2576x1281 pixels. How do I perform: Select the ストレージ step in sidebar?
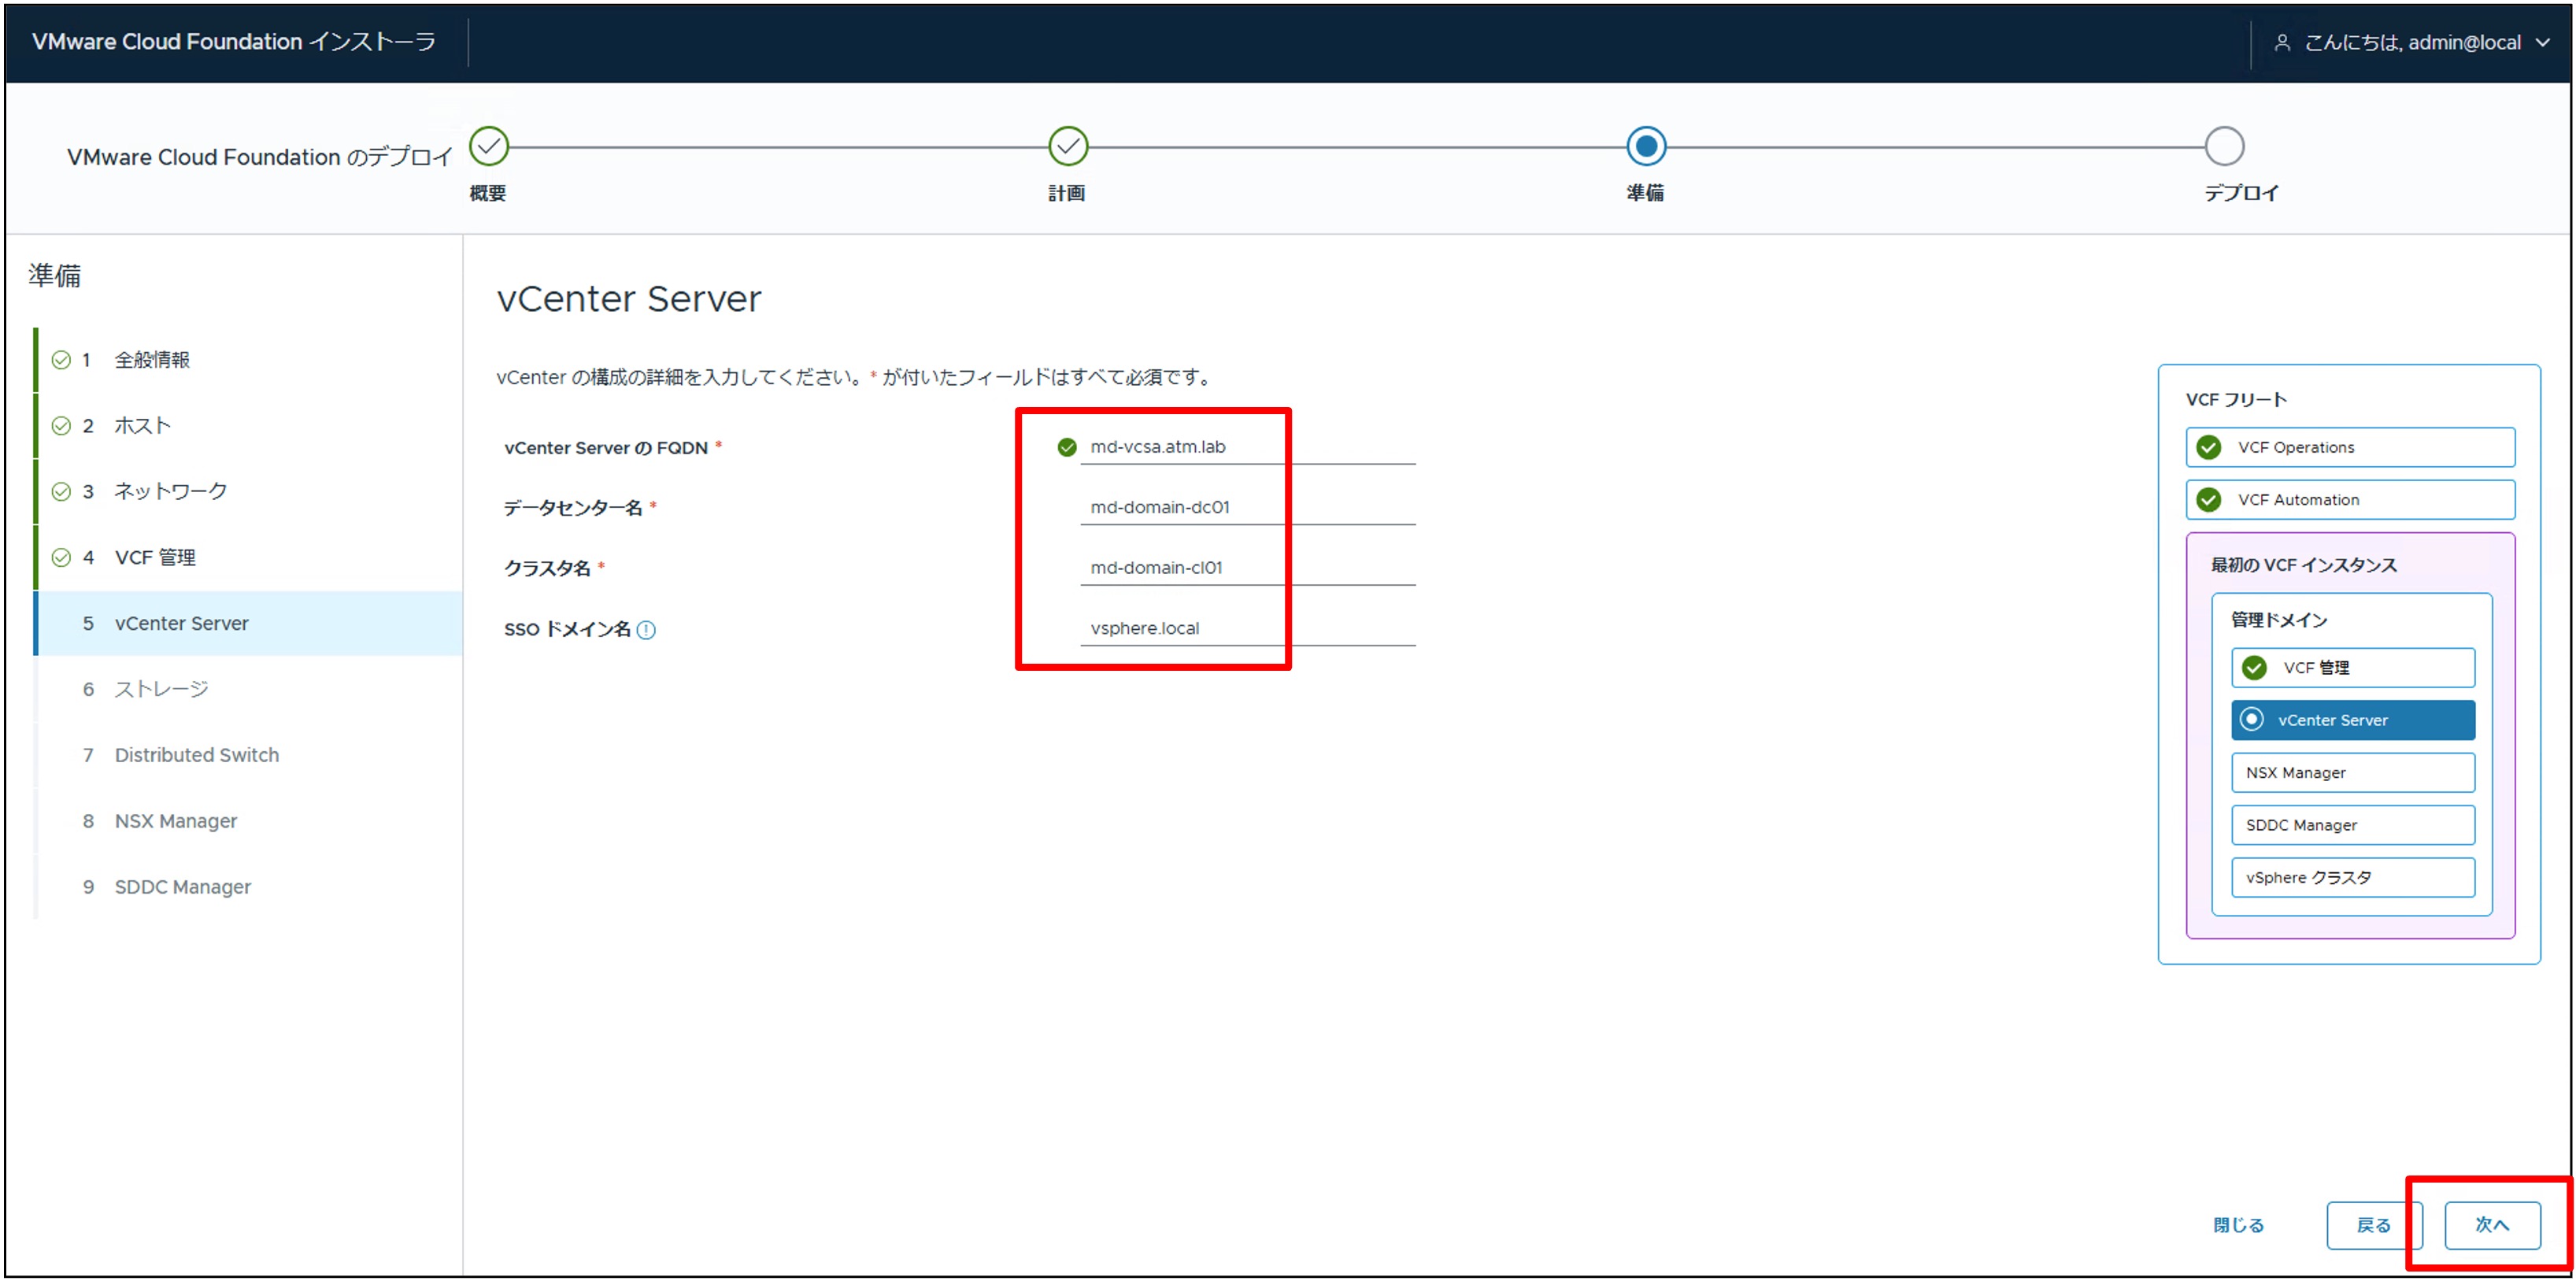[248, 690]
